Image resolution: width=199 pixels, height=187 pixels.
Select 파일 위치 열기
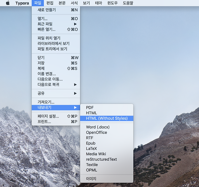56,38
